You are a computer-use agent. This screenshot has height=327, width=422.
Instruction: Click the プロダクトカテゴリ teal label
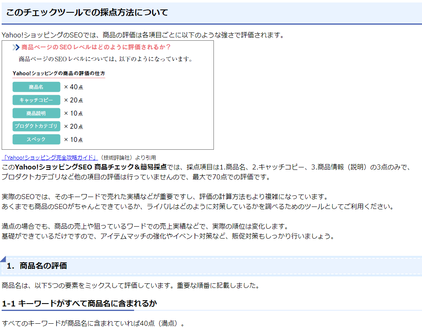click(36, 126)
